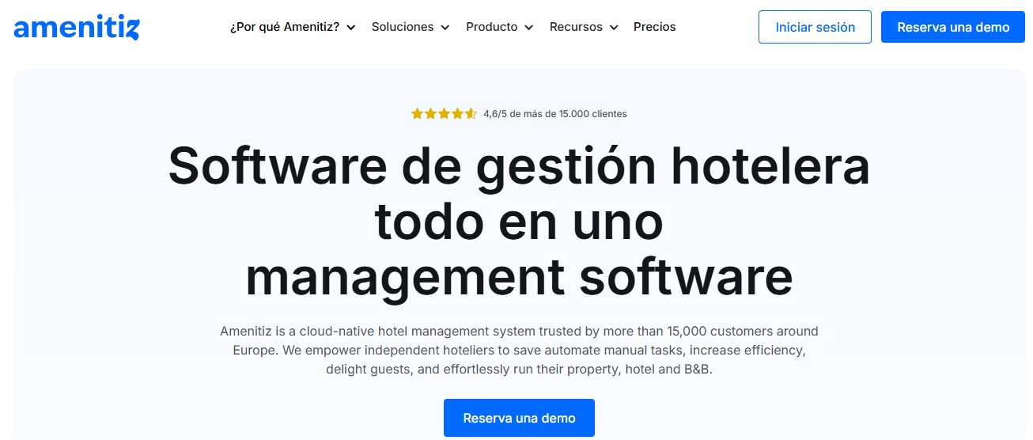Click the Amenitiz is a cloud-native description paragraph
Viewport: 1033px width, 440px height.
tap(519, 350)
